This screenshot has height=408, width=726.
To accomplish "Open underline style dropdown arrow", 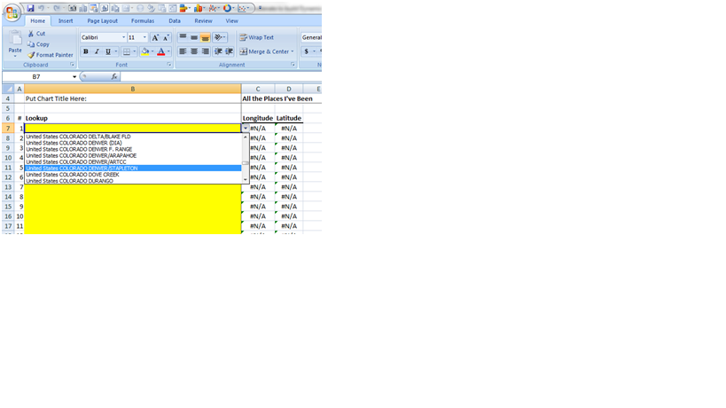I will tap(116, 51).
